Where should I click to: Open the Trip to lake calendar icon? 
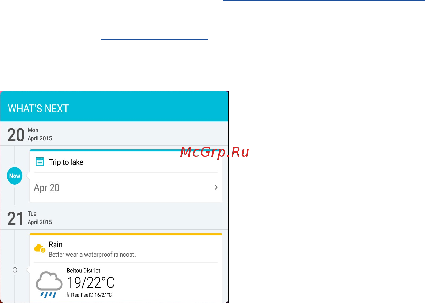(40, 162)
